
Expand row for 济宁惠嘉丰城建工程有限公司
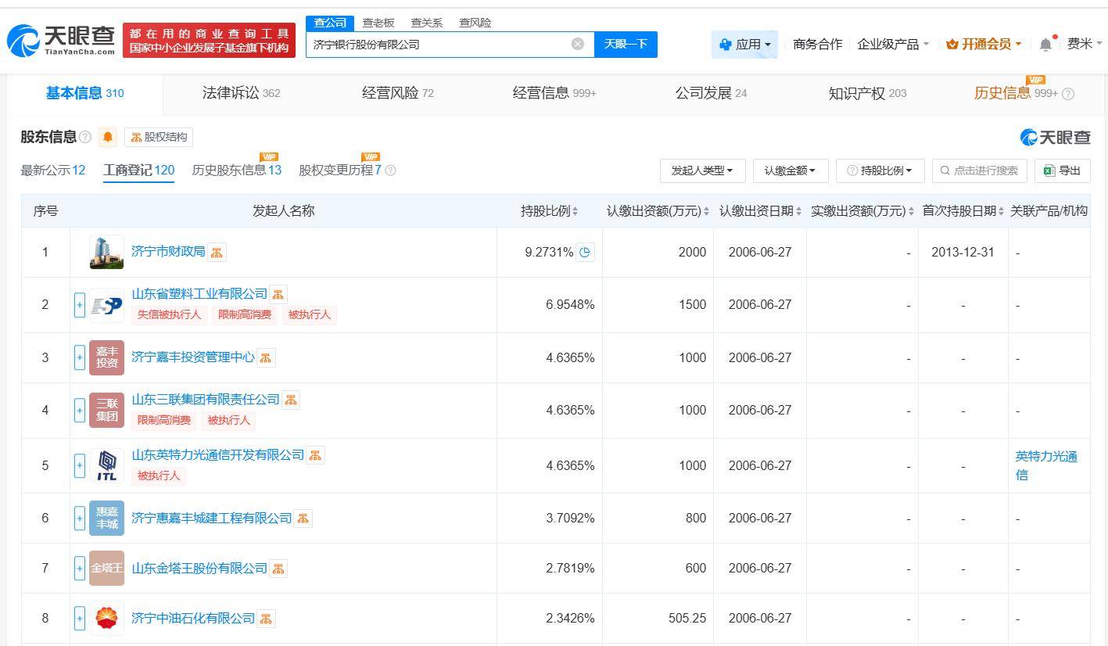click(80, 518)
